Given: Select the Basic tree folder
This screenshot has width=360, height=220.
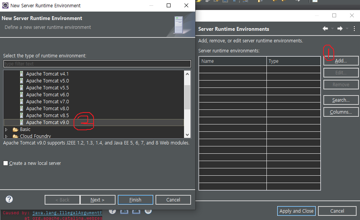Looking at the screenshot, I should click(x=25, y=129).
